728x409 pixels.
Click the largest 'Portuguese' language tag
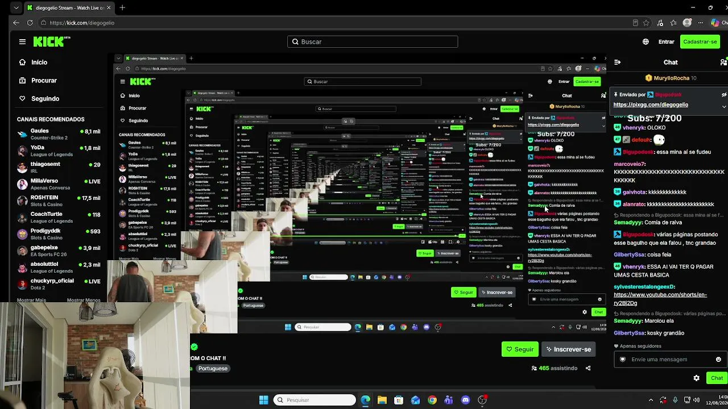click(x=213, y=369)
